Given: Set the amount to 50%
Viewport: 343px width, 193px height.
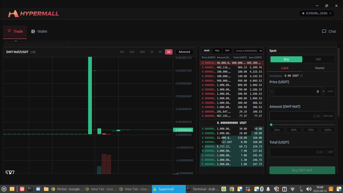Looking at the screenshot, I should [x=294, y=130].
